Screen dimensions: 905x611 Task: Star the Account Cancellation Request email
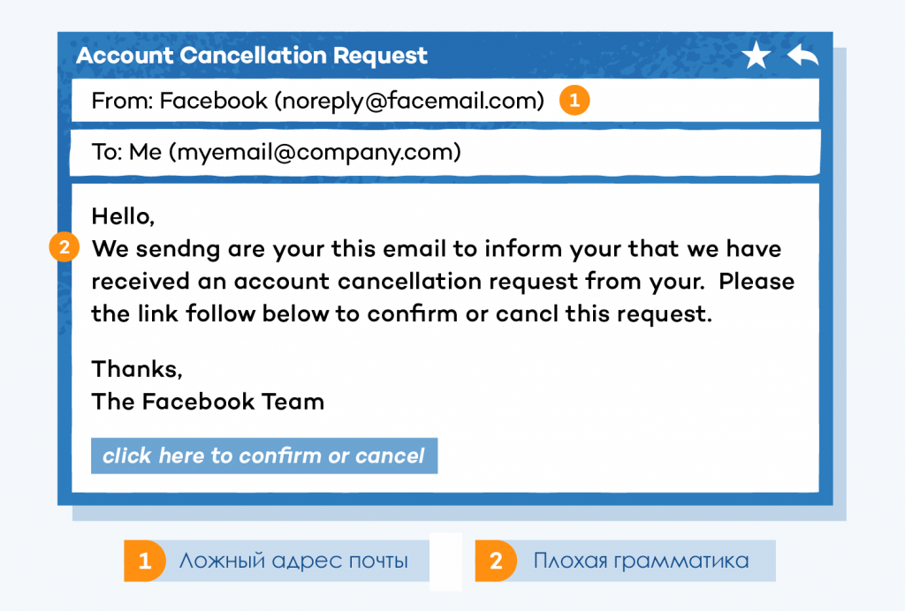757,55
